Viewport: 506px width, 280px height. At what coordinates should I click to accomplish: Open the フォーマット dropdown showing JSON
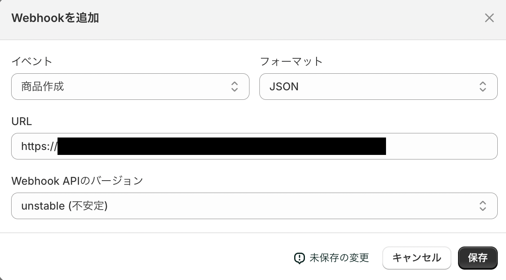[x=372, y=87]
